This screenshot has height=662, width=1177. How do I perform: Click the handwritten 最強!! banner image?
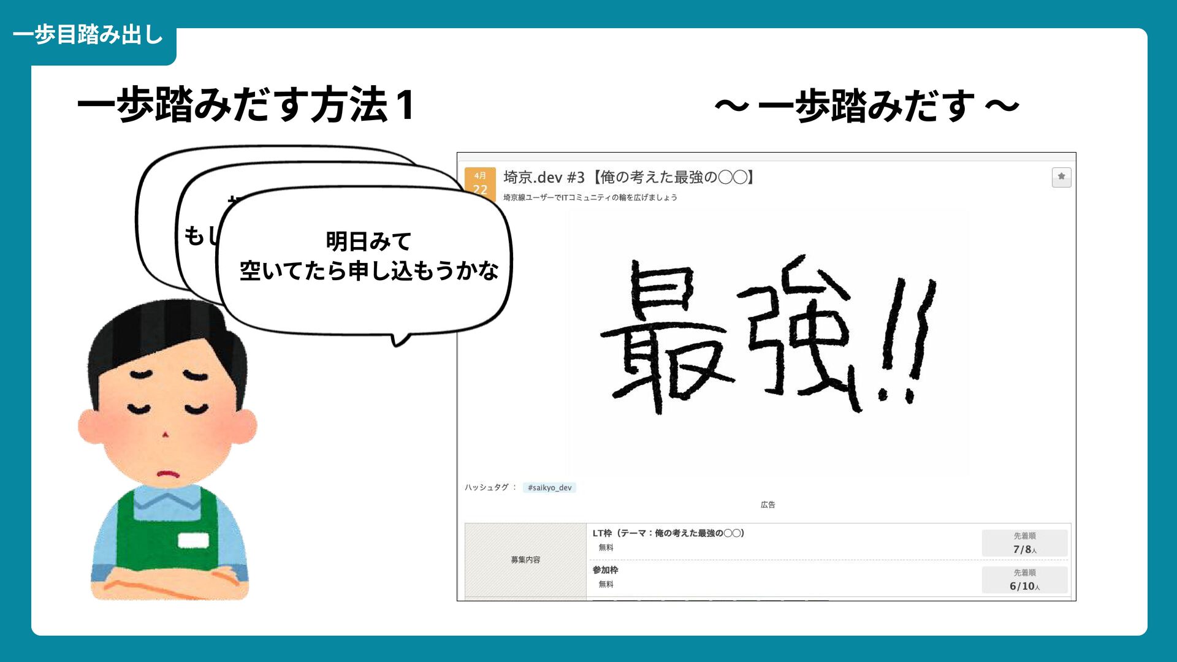point(768,341)
